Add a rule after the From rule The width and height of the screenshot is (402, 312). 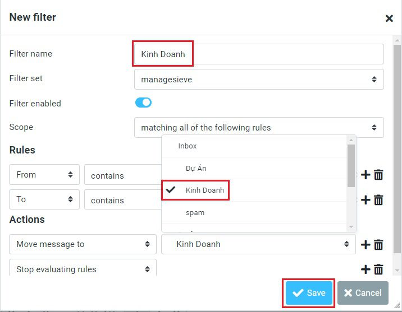(x=366, y=175)
